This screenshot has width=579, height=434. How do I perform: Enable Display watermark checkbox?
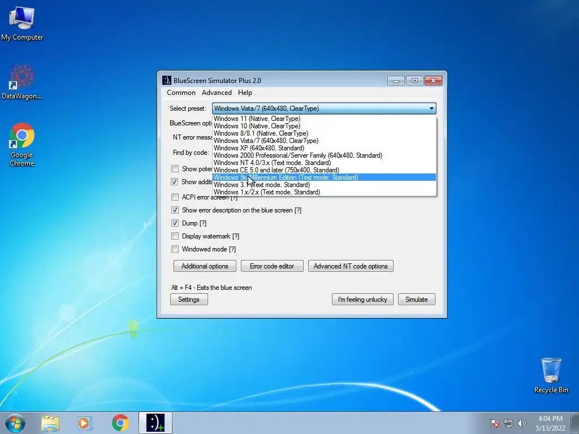click(175, 236)
